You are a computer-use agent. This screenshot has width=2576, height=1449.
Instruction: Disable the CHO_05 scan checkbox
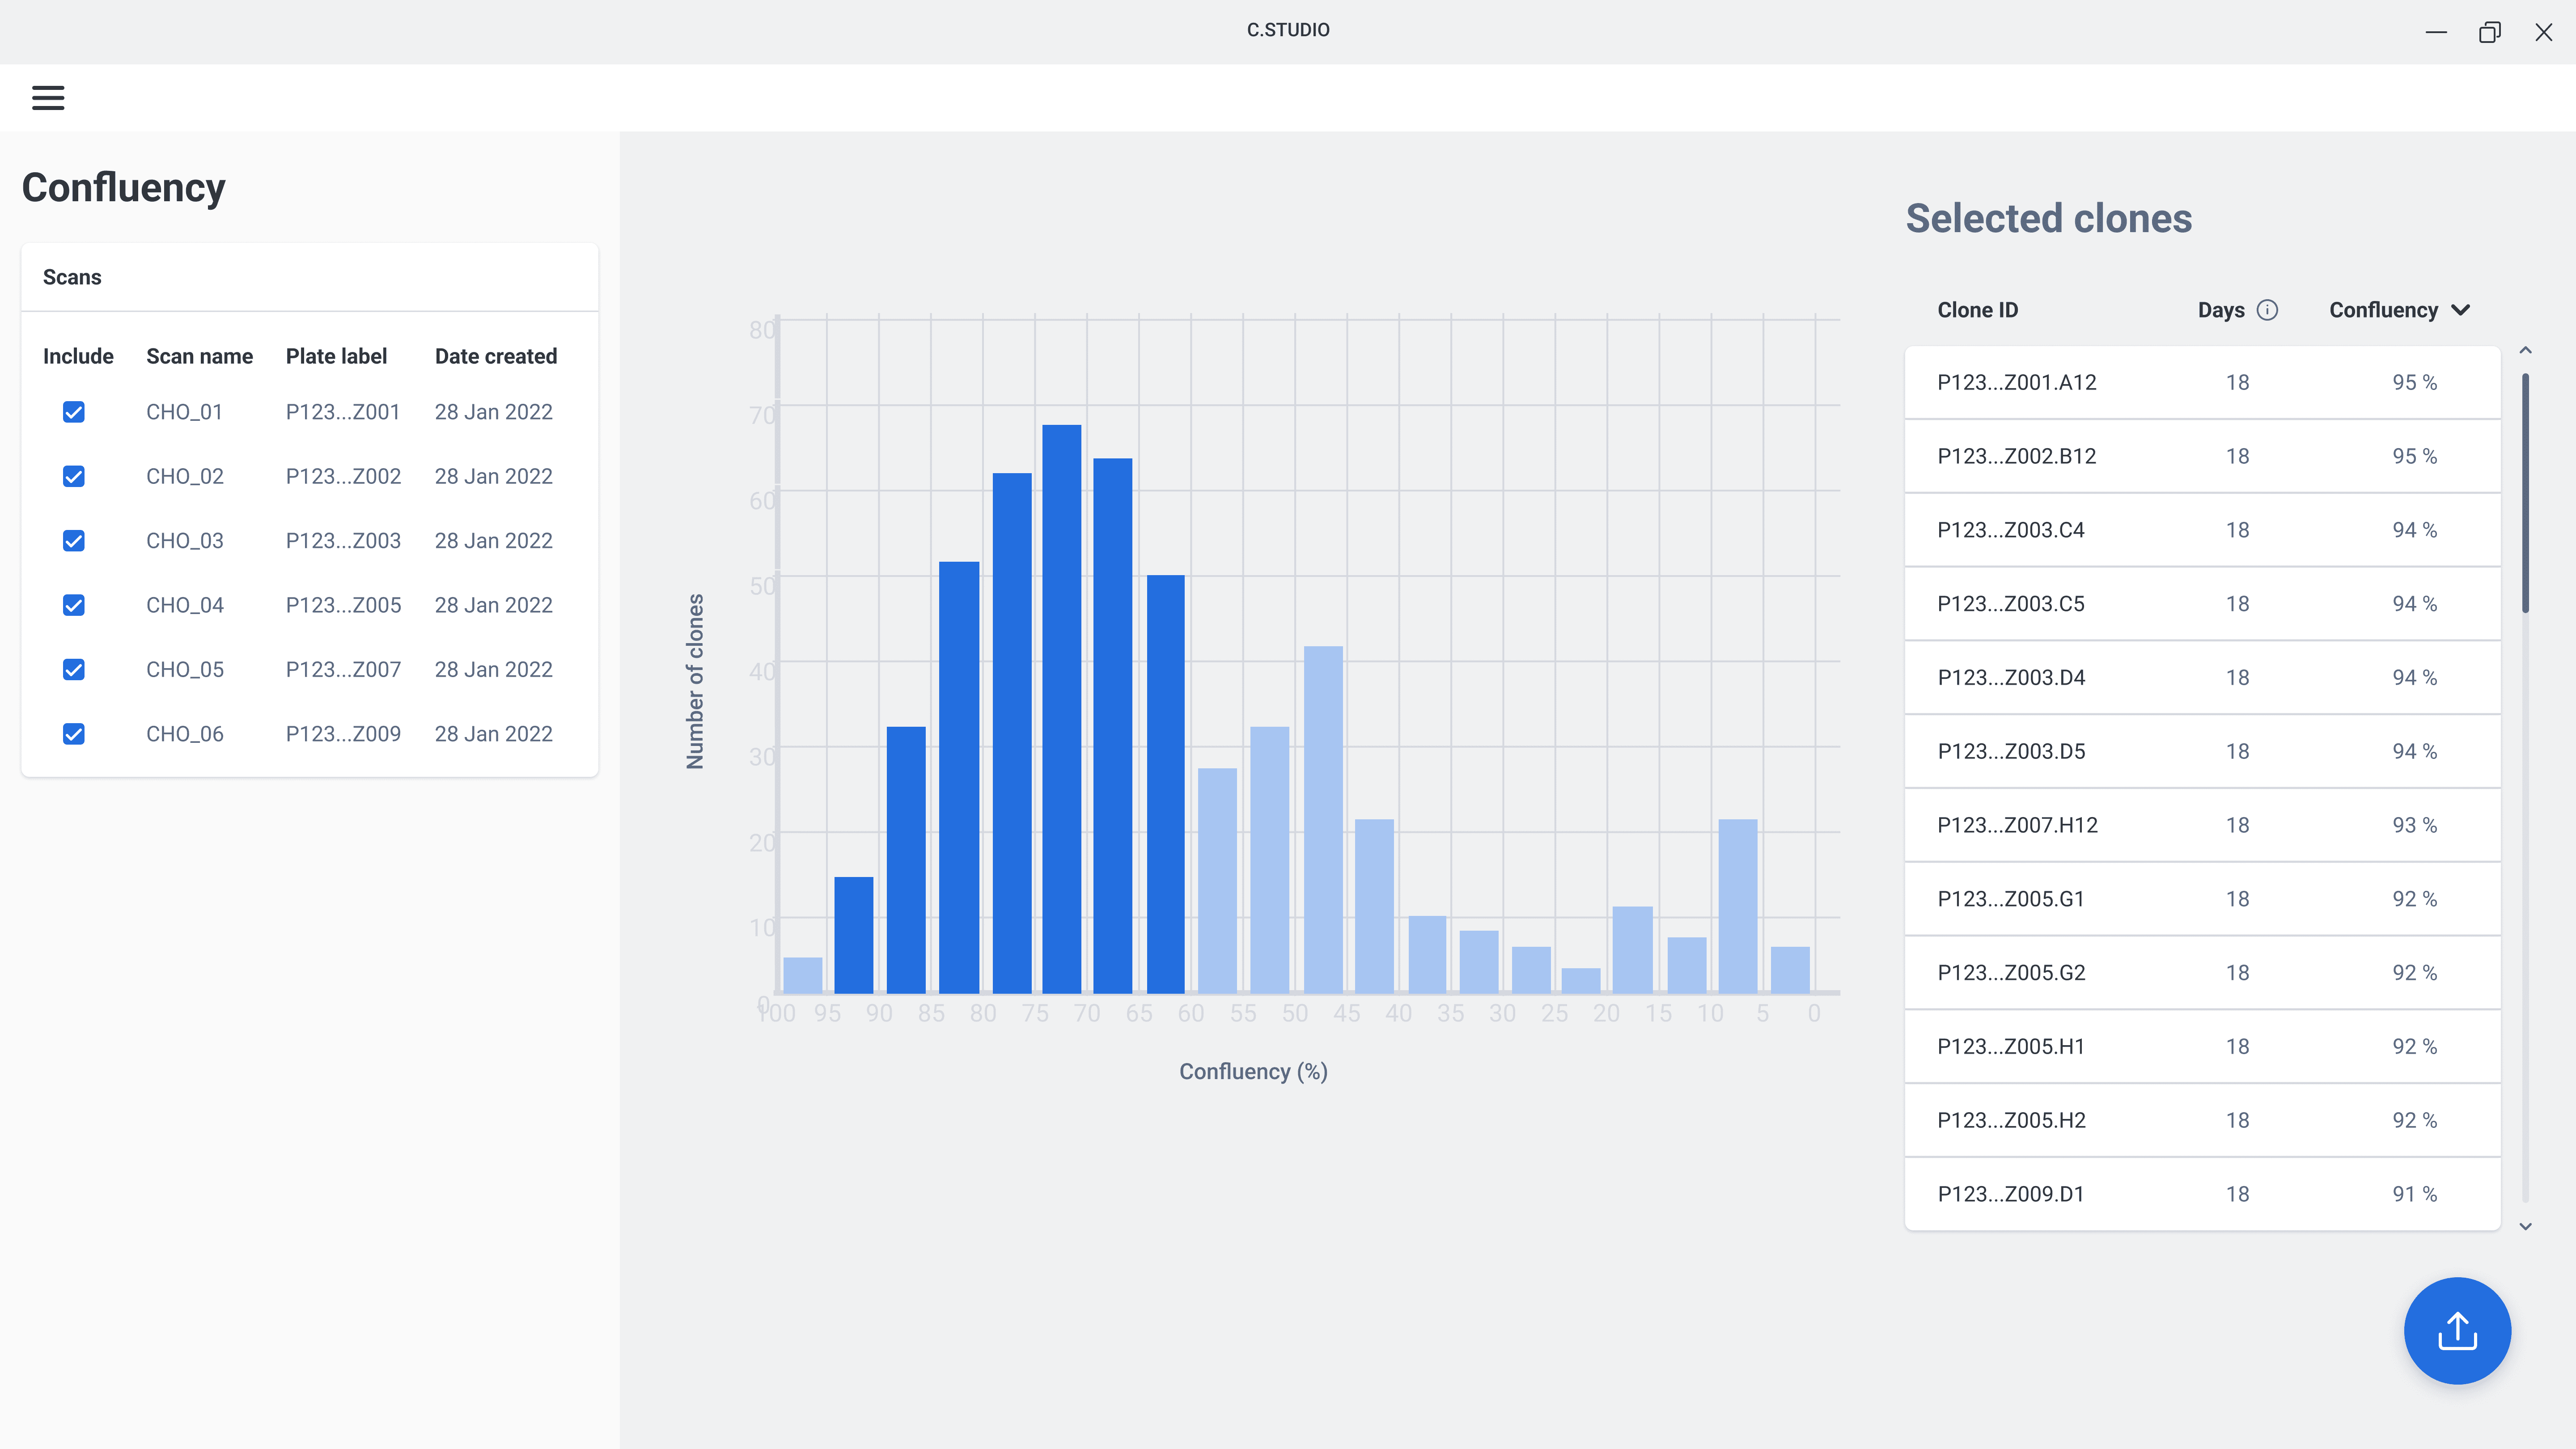click(74, 670)
